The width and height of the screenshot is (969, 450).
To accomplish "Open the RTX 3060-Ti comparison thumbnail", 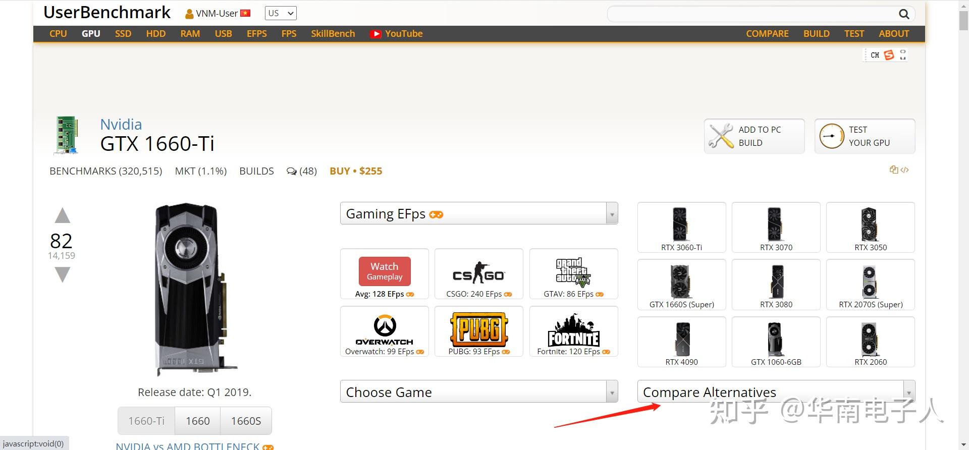I will coord(681,228).
